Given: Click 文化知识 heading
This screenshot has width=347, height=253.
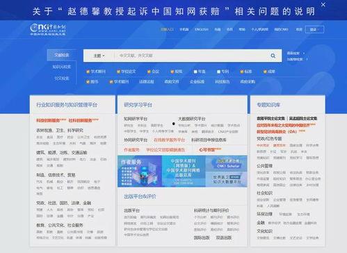Looking at the screenshot, I should tap(264, 231).
